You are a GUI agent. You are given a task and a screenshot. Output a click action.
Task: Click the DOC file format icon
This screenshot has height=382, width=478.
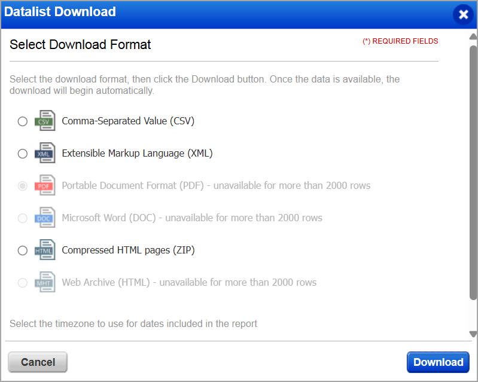pos(45,218)
